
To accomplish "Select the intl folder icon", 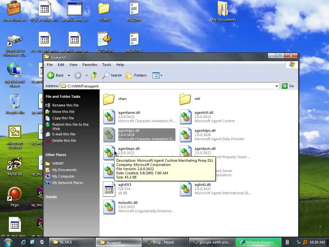I will tap(185, 99).
